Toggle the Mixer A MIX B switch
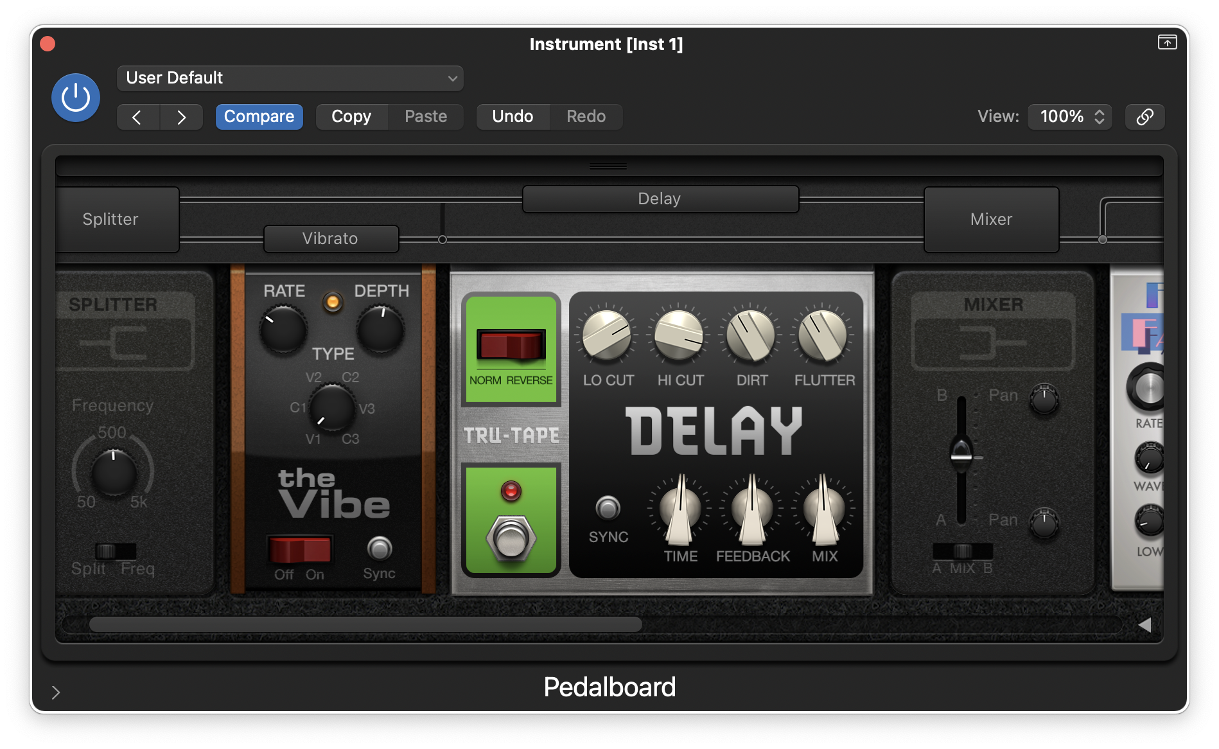This screenshot has width=1219, height=749. pyautogui.click(x=963, y=551)
